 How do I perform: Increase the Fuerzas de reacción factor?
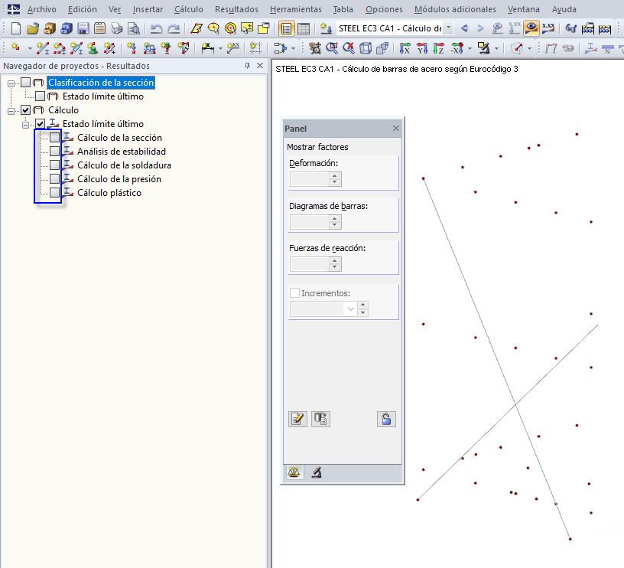[x=335, y=261]
